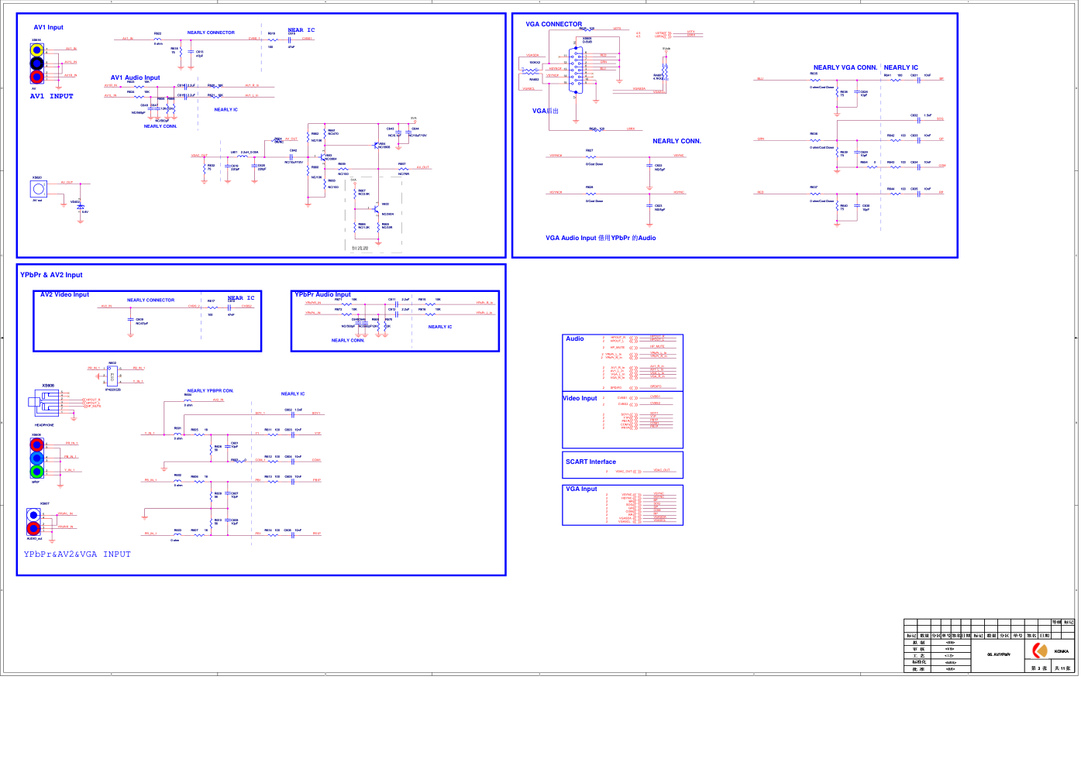Viewport: 1088px width, 769px height.
Task: Click the '第 3 张' sheet number cell
Action: pos(1039,668)
